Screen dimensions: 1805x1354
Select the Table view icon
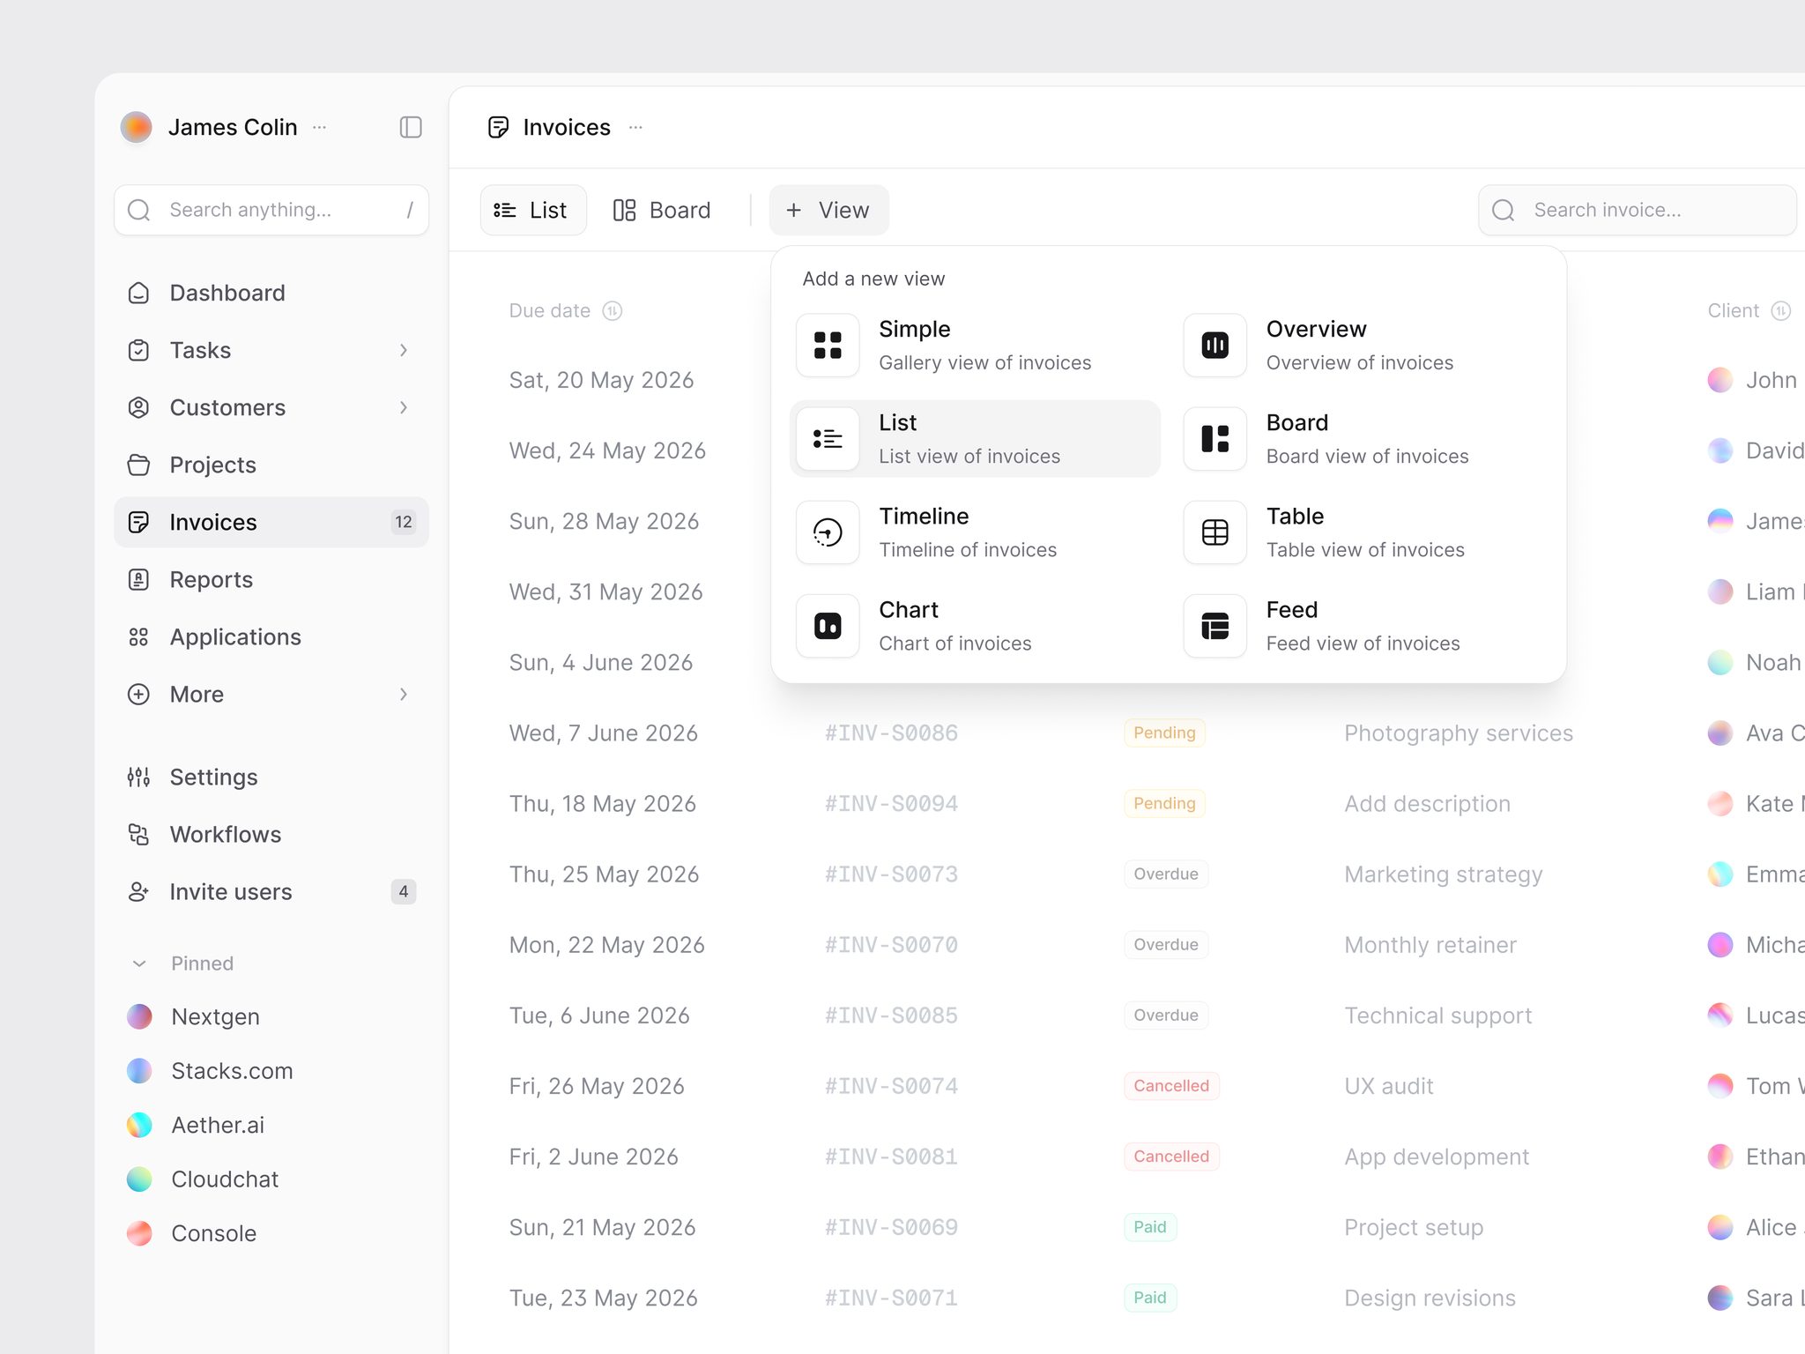click(x=1215, y=532)
